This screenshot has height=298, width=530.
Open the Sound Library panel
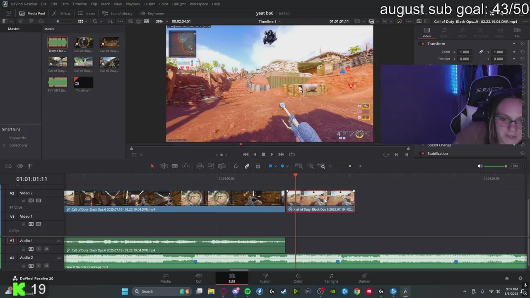(118, 13)
